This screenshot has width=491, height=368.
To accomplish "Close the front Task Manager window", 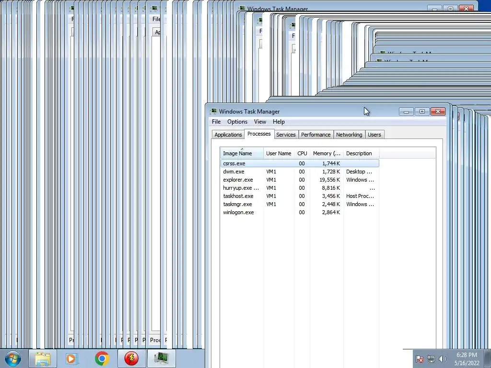I will pos(438,111).
